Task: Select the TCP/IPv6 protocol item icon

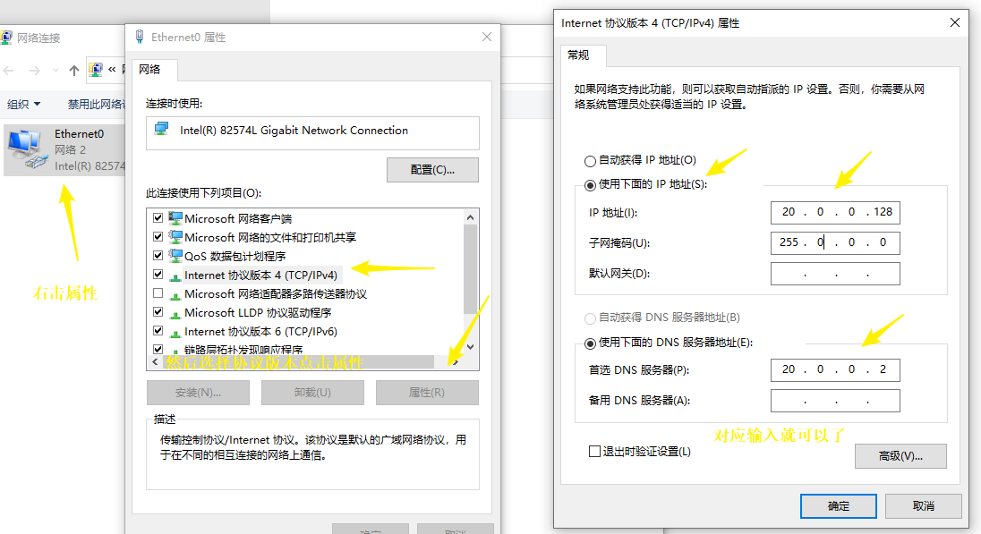Action: tap(175, 332)
